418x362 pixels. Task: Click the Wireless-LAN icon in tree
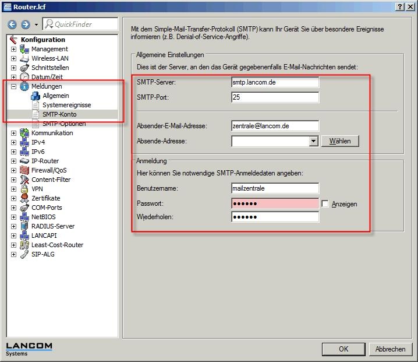tap(24, 58)
